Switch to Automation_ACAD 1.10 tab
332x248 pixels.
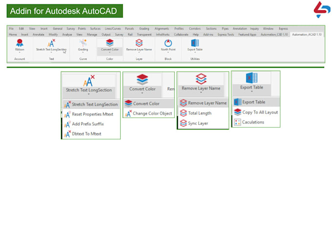pyautogui.click(x=307, y=35)
